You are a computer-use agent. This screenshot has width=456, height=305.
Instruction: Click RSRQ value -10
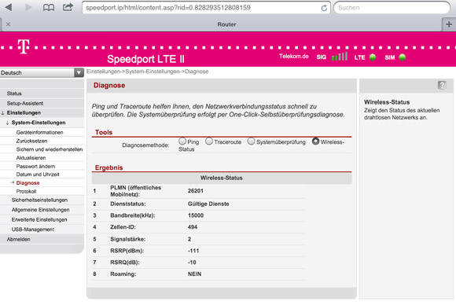192,263
